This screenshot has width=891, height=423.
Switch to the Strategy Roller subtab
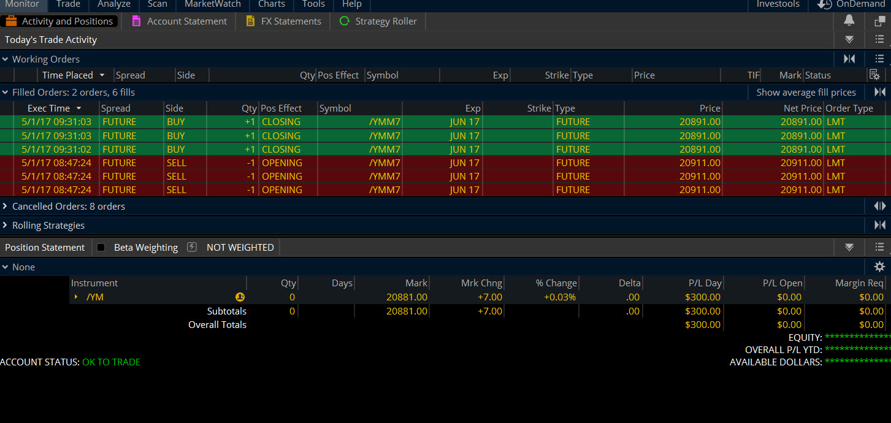(x=378, y=21)
